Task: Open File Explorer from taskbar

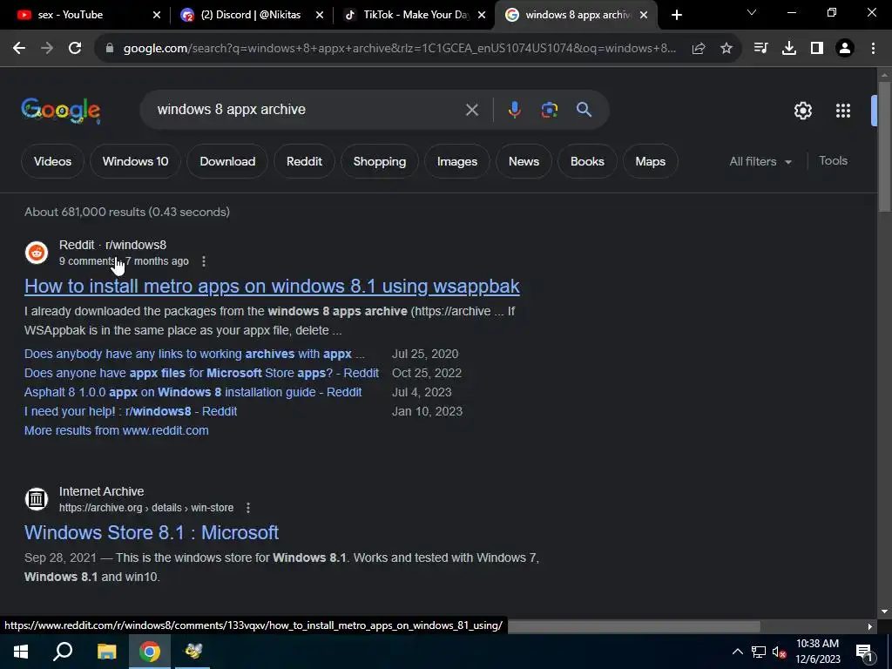Action: click(106, 652)
